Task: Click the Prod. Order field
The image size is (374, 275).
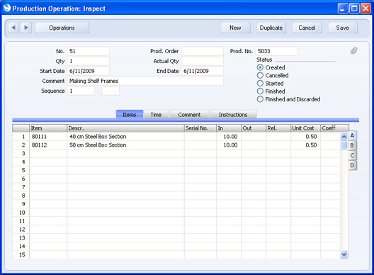Action: pyautogui.click(x=203, y=51)
